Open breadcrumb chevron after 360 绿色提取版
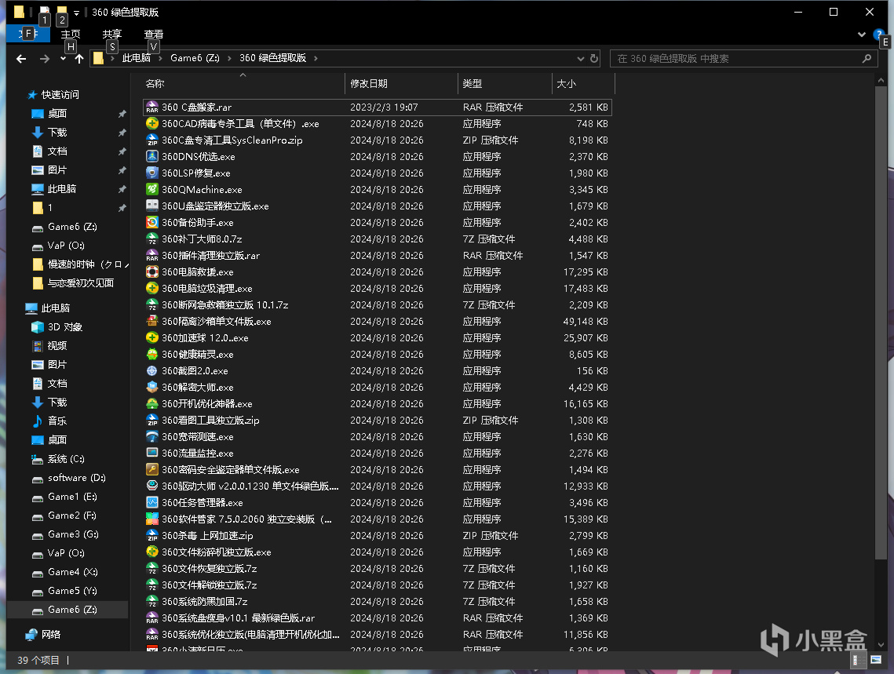Viewport: 894px width, 674px height. click(x=316, y=58)
